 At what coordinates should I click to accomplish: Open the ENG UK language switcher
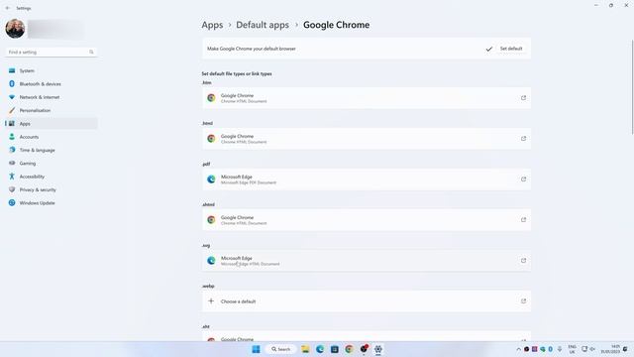572,349
